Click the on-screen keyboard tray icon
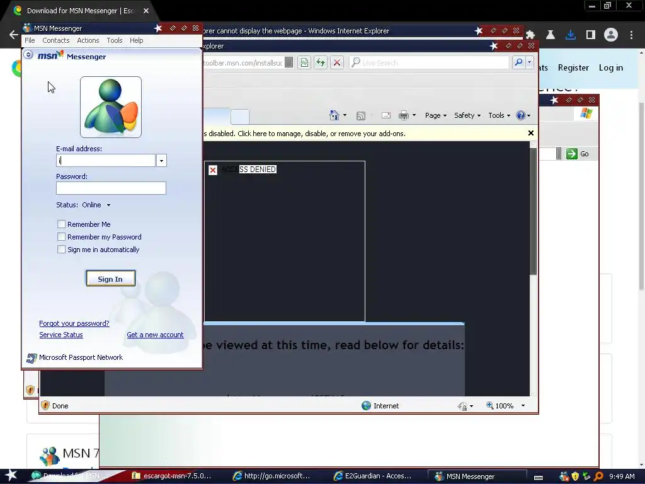 pos(539,477)
